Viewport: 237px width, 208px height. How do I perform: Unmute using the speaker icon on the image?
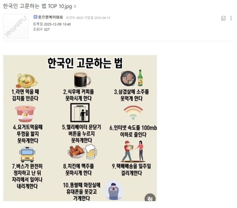click(150, 199)
